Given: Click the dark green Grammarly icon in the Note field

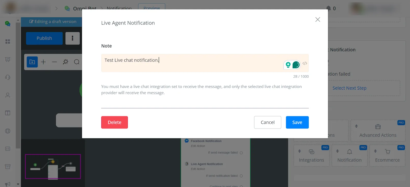Looking at the screenshot, I should (296, 65).
